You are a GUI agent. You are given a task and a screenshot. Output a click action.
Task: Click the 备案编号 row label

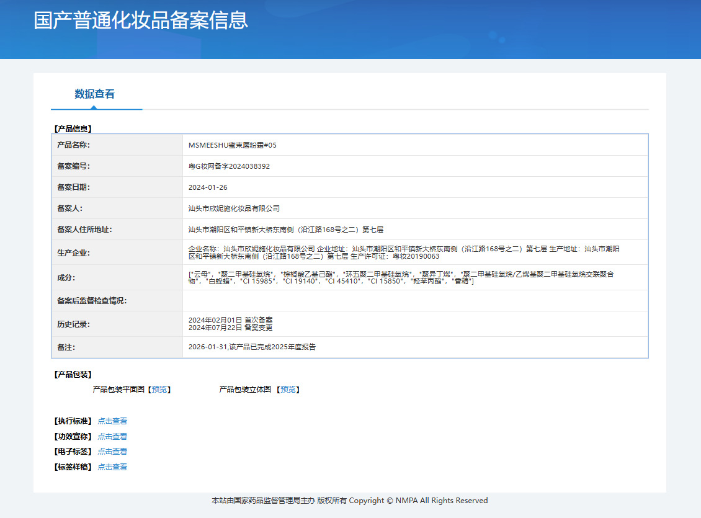[x=73, y=166]
